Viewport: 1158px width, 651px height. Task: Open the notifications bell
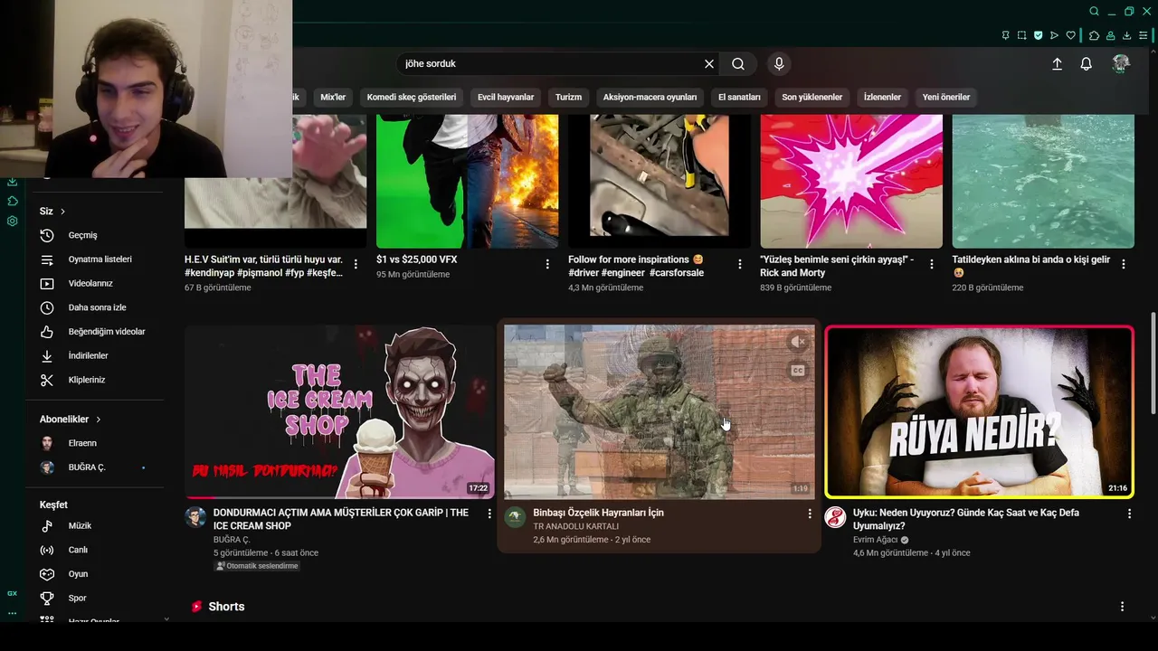(x=1087, y=64)
